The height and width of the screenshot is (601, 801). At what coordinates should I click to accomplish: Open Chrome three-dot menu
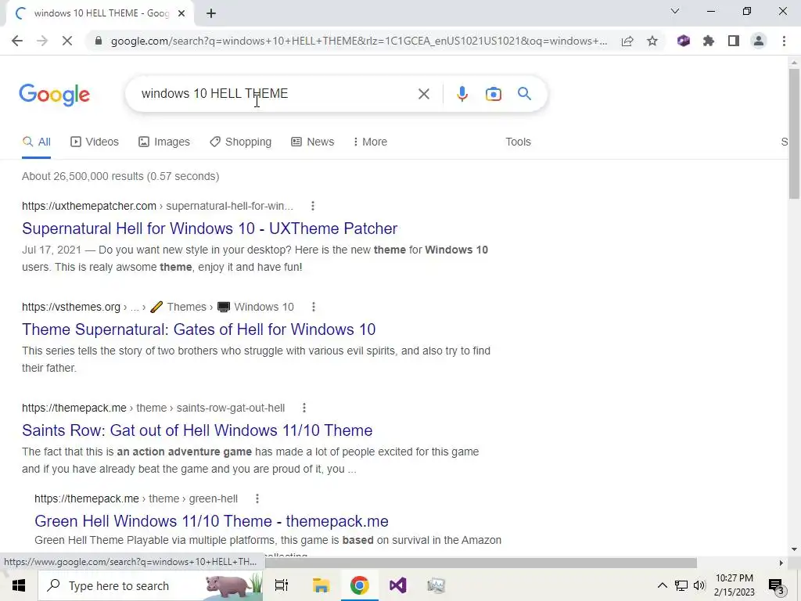[784, 41]
